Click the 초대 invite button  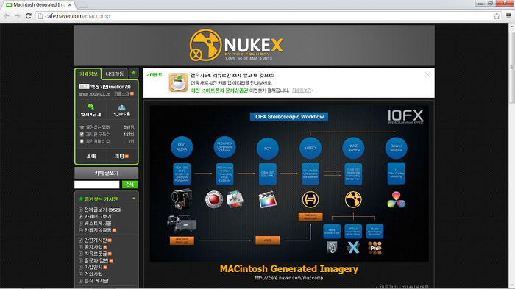(x=91, y=157)
